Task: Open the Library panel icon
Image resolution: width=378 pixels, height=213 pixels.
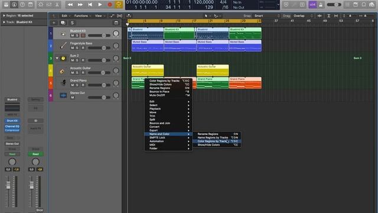Action: coord(6,5)
